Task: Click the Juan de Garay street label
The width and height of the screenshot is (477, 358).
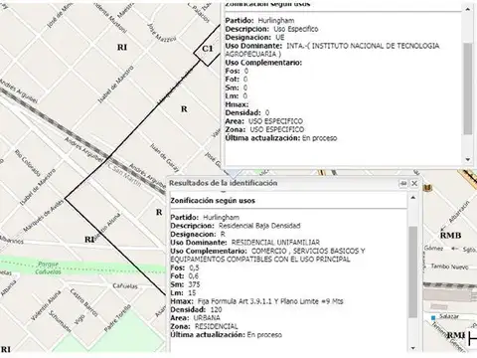Action: click(x=165, y=157)
